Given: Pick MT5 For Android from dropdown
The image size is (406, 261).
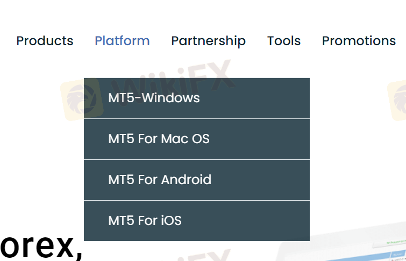Looking at the screenshot, I should (160, 180).
